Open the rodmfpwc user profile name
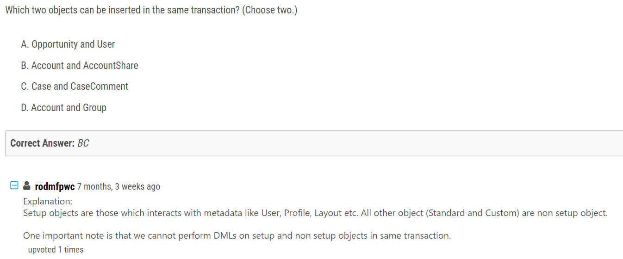Screen dimensions: 623x259 55,186
